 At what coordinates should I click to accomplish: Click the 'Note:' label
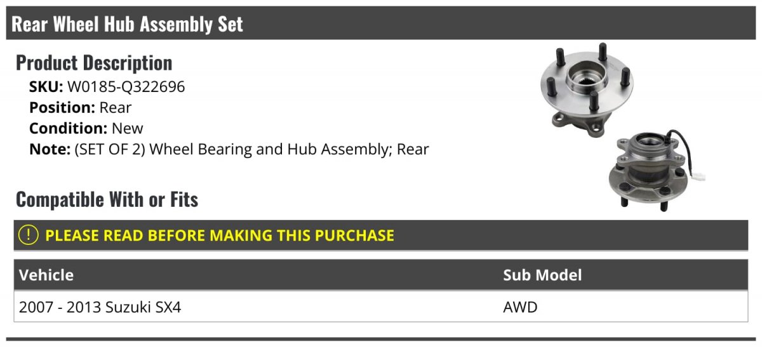click(x=49, y=150)
